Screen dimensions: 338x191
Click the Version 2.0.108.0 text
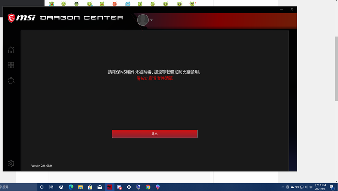click(42, 166)
